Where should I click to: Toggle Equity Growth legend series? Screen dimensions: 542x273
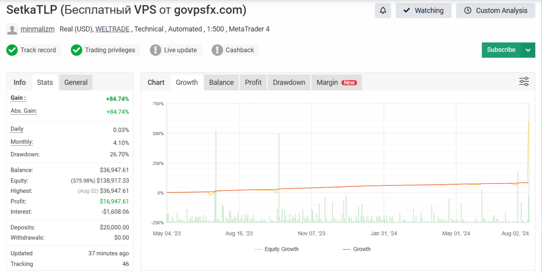(x=276, y=249)
